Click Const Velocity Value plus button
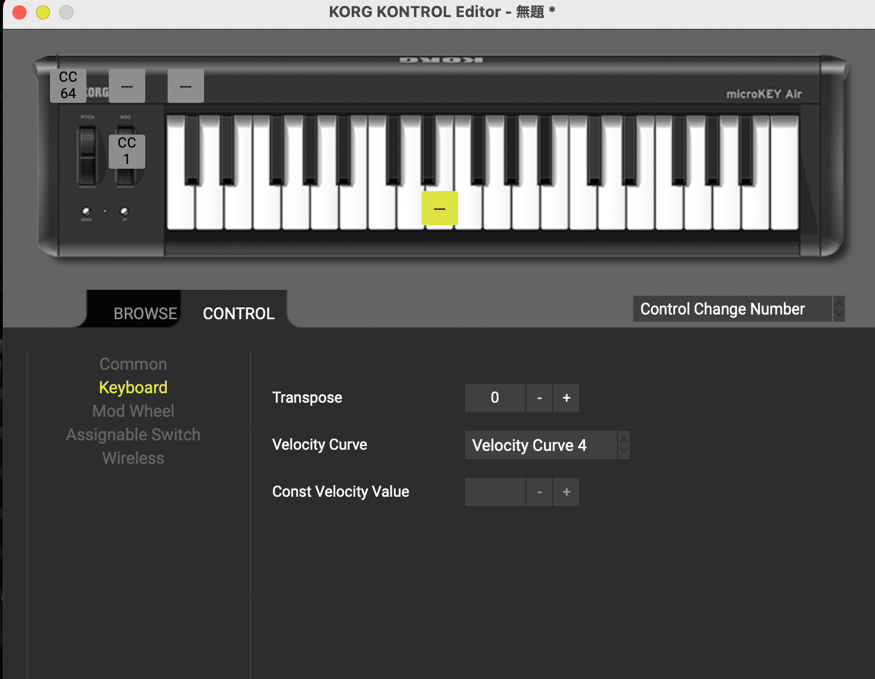Image resolution: width=875 pixels, height=679 pixels. click(566, 492)
